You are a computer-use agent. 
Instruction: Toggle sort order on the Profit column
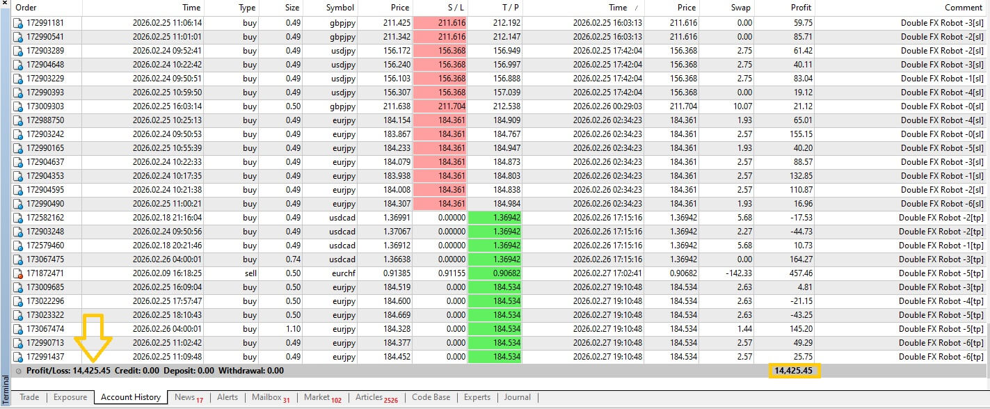coord(800,8)
